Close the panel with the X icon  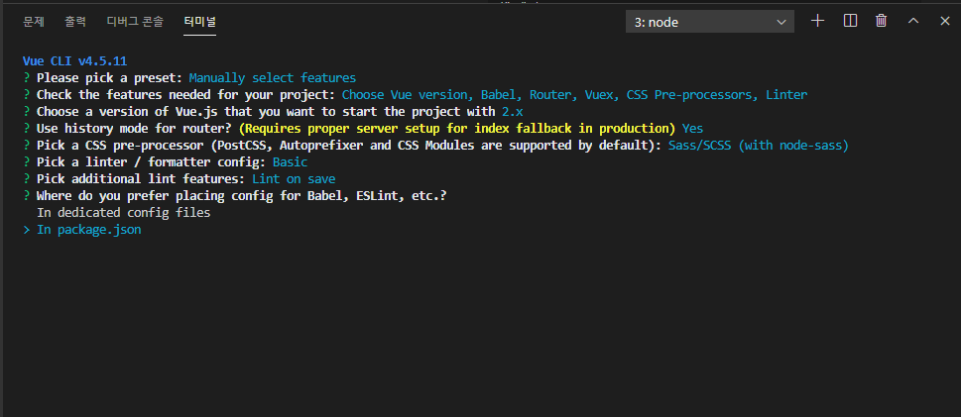(x=945, y=21)
